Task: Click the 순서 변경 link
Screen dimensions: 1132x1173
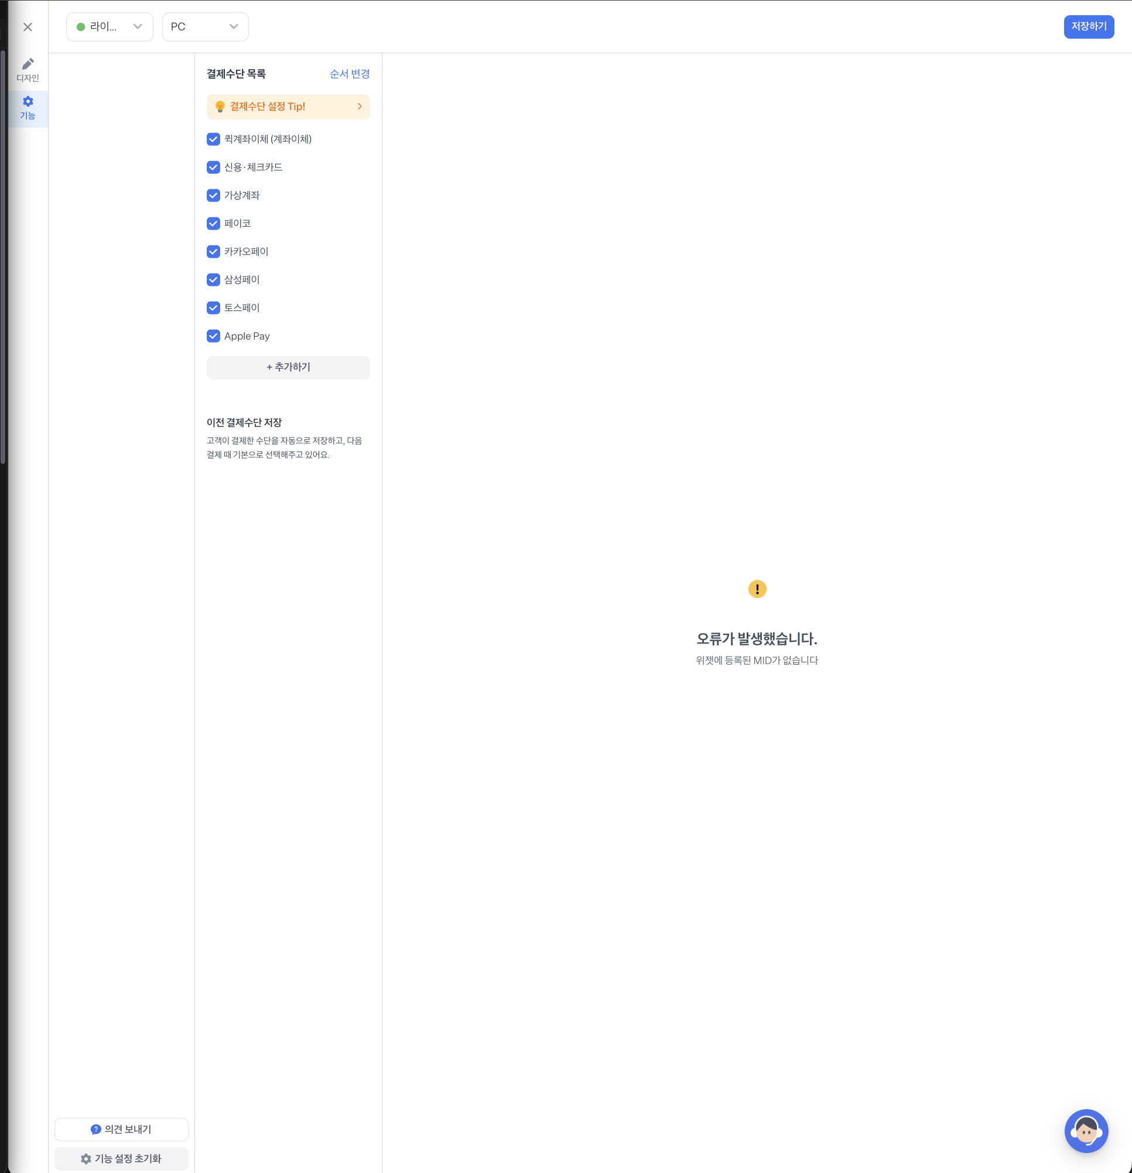Action: click(350, 74)
